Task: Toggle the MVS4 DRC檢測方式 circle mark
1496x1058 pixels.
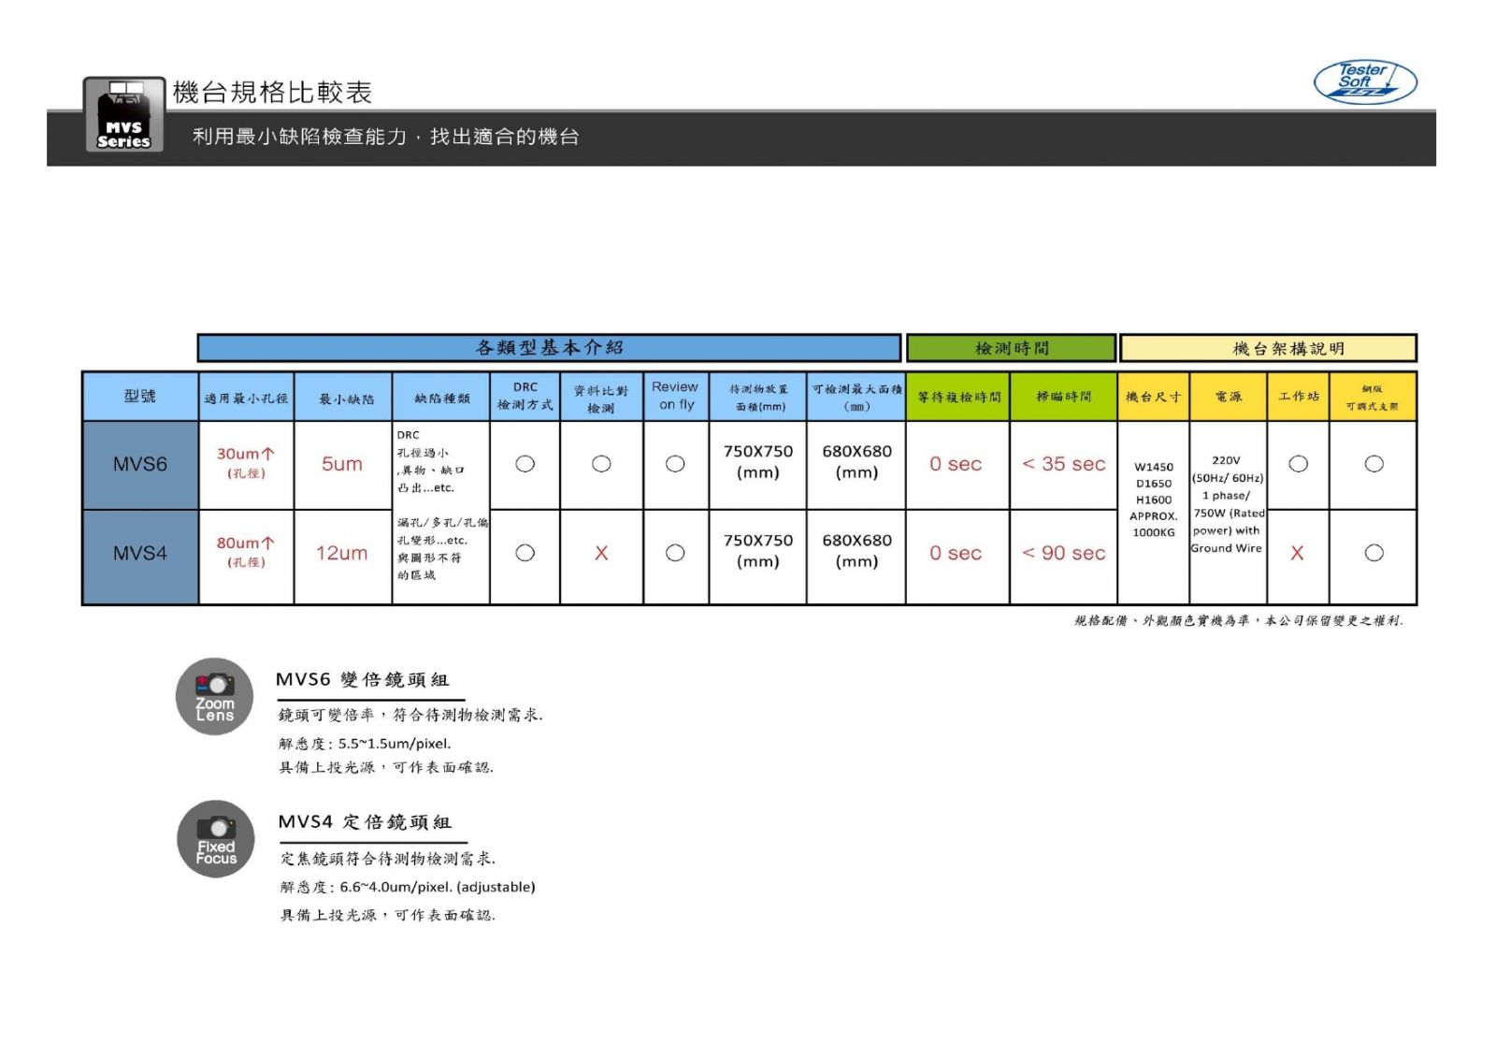Action: coord(525,553)
